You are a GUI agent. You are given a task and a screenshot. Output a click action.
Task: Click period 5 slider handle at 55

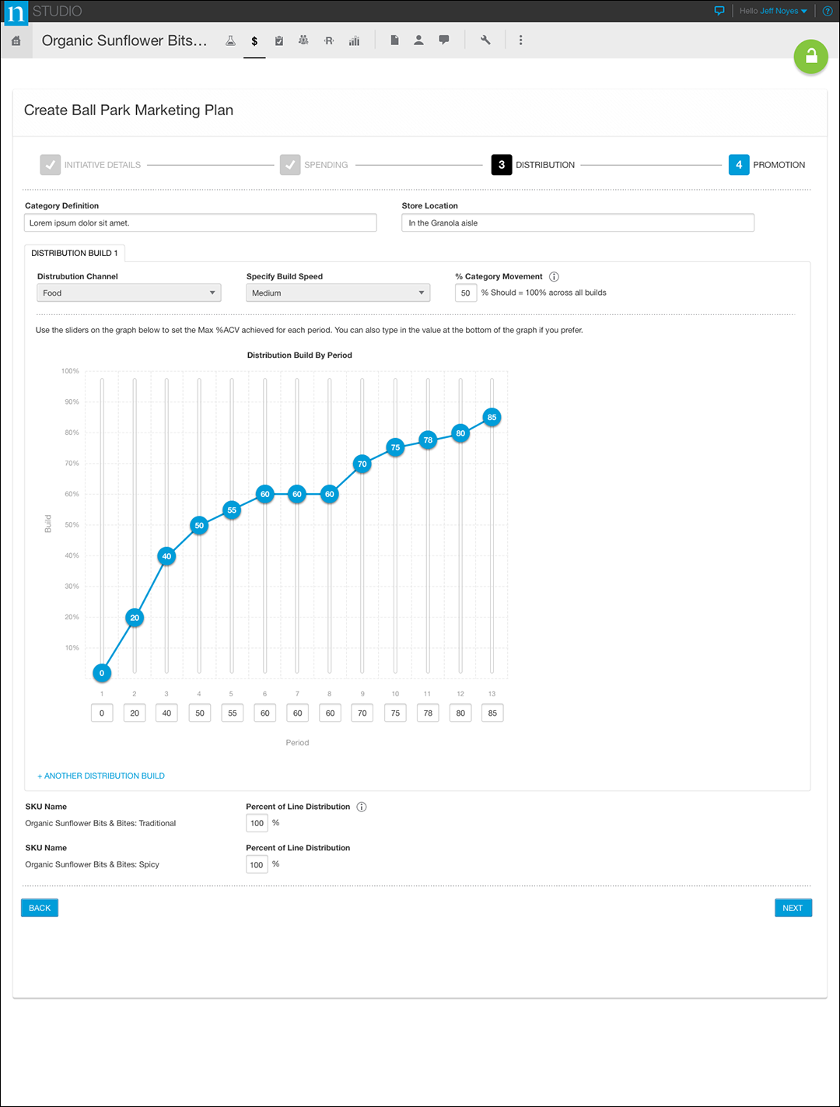[232, 510]
